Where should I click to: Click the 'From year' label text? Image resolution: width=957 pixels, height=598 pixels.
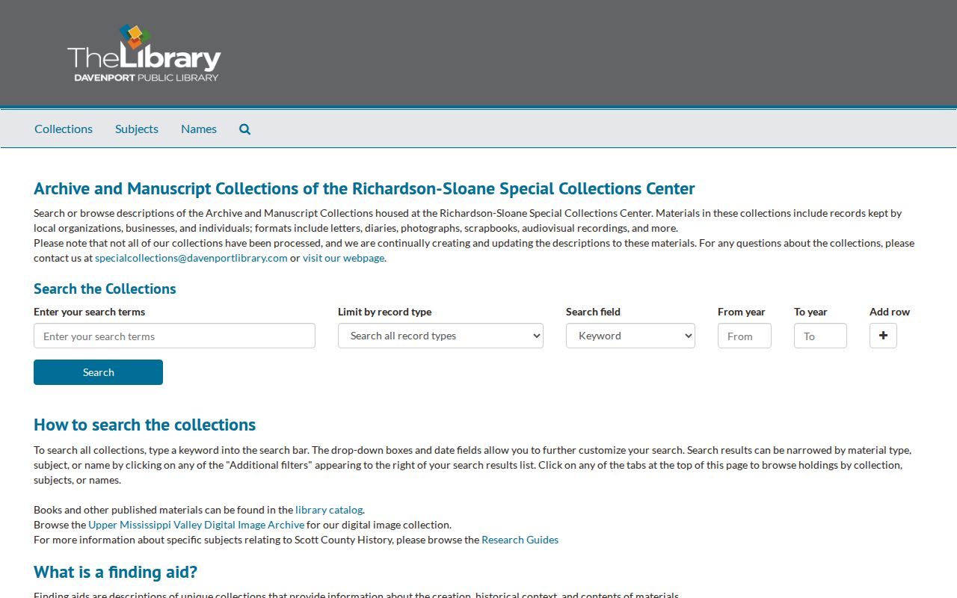[x=741, y=312]
